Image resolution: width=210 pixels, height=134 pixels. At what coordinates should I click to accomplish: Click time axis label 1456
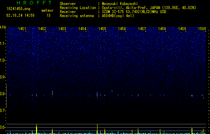point(122,28)
